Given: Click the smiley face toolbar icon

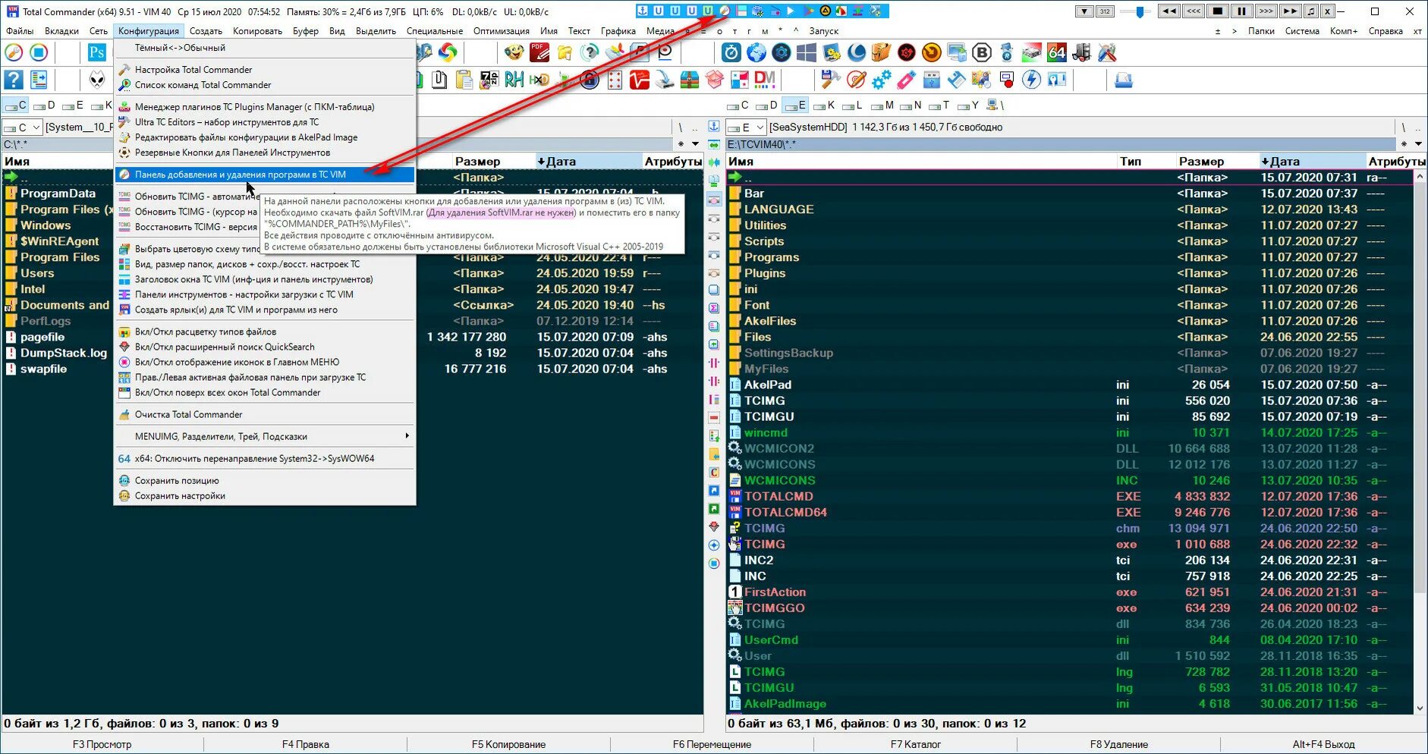Looking at the screenshot, I should (x=514, y=52).
